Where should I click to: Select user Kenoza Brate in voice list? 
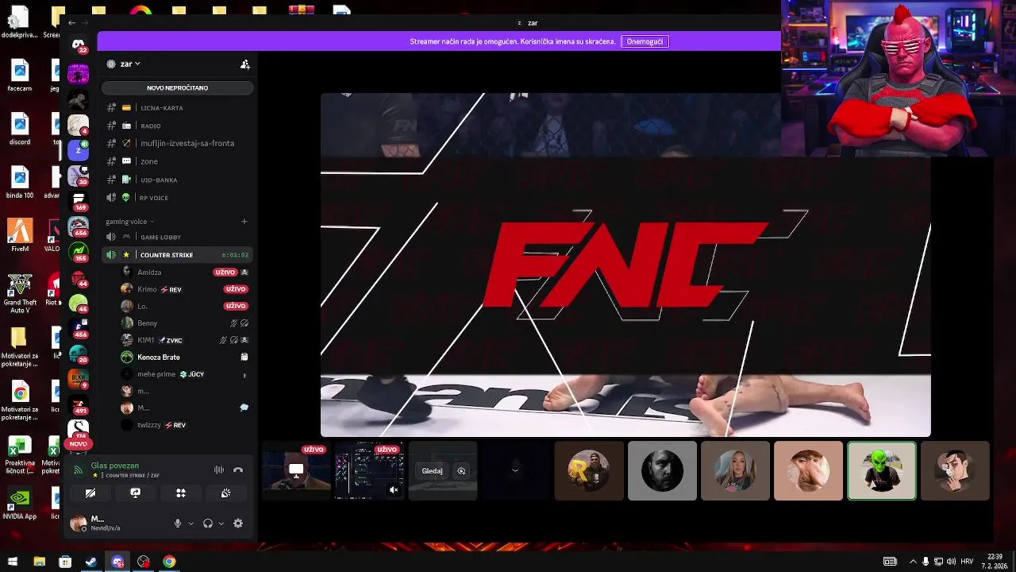tap(186, 357)
